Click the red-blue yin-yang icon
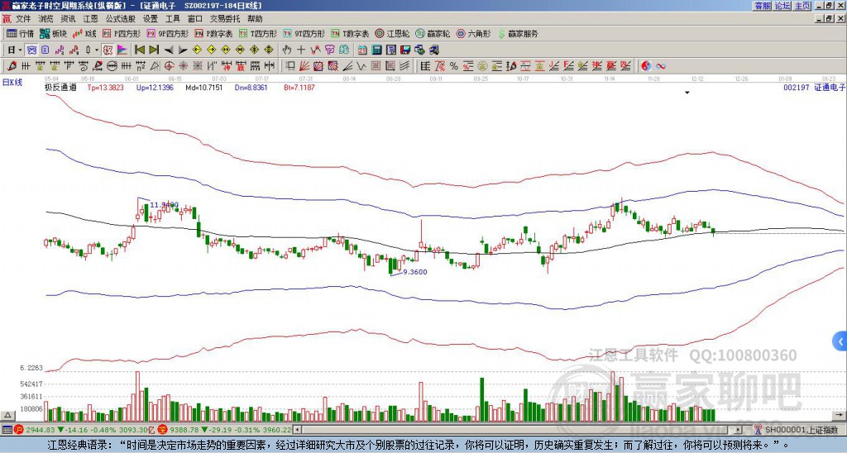The image size is (847, 453). (x=646, y=66)
